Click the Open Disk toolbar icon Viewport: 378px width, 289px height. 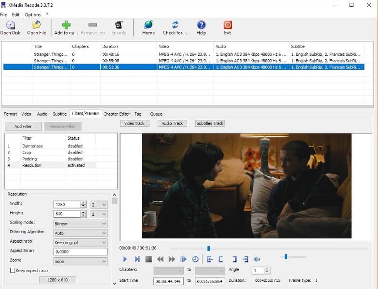11,25
